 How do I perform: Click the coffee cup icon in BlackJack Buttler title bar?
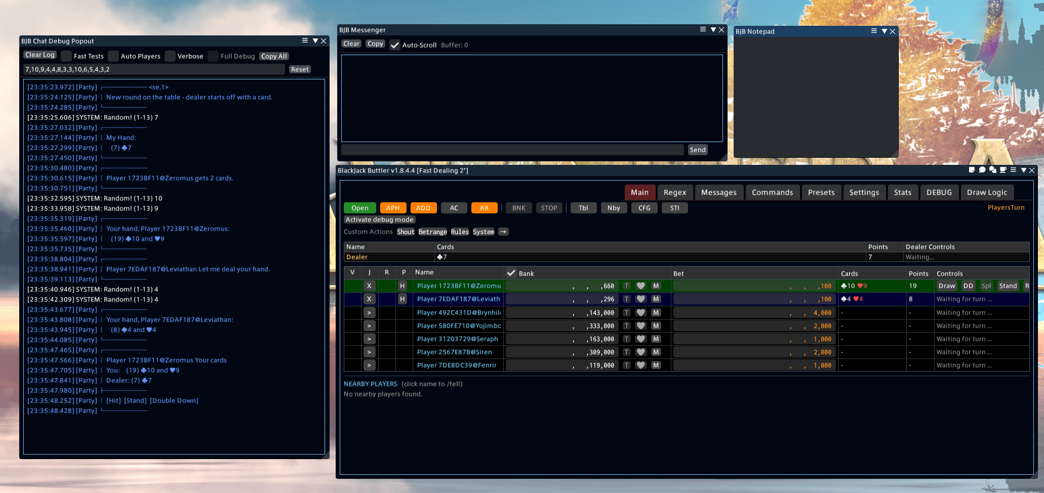click(x=1003, y=170)
